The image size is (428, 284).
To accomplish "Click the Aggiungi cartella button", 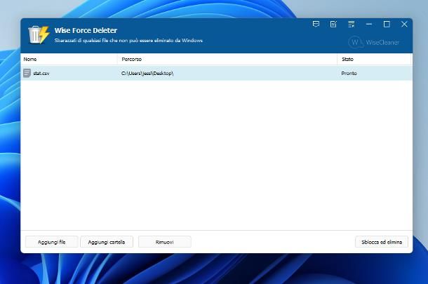I will click(107, 242).
